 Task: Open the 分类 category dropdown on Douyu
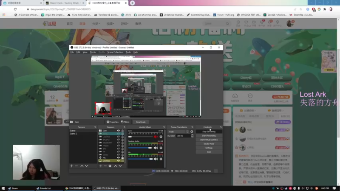(x=96, y=24)
